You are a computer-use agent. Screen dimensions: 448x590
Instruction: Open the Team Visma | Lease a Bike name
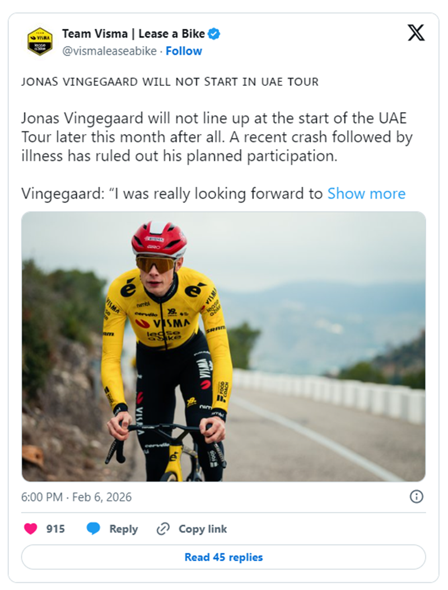[133, 34]
